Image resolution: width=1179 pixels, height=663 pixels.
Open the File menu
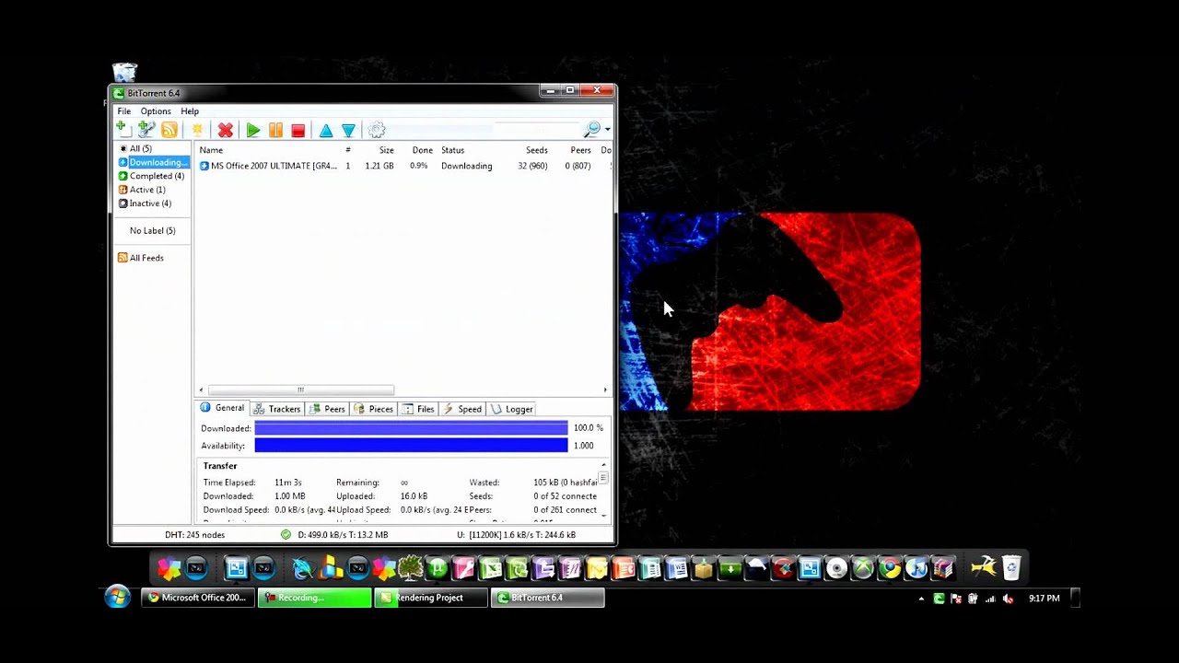123,111
